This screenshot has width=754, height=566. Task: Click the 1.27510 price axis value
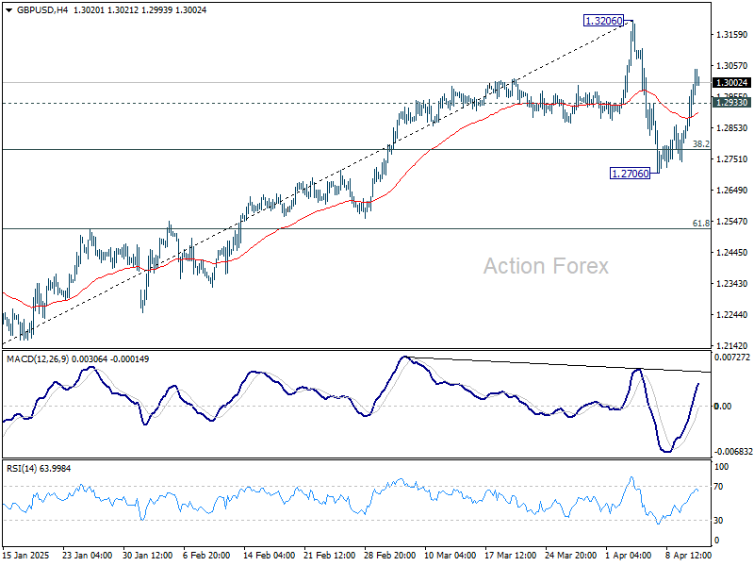[x=732, y=159]
